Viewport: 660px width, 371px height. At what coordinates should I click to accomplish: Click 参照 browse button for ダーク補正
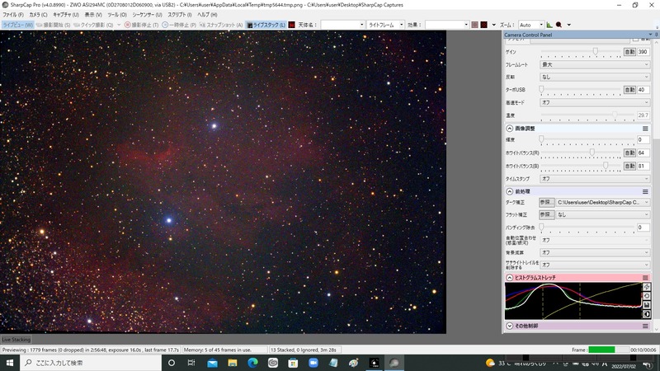point(547,202)
